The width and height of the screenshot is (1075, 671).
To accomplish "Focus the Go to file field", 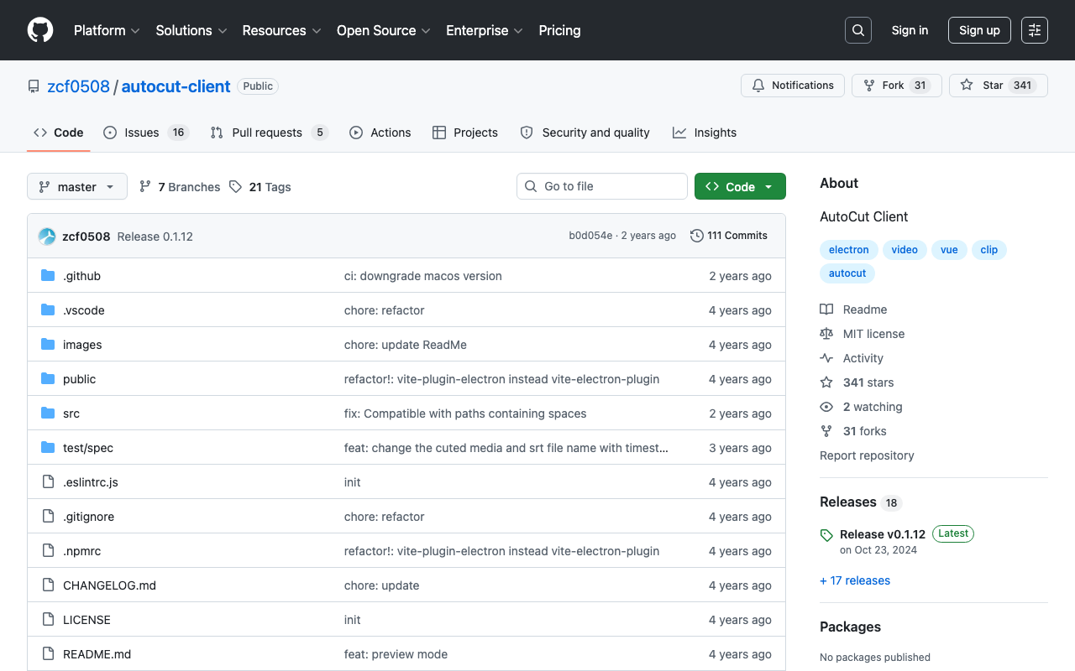I will point(602,186).
